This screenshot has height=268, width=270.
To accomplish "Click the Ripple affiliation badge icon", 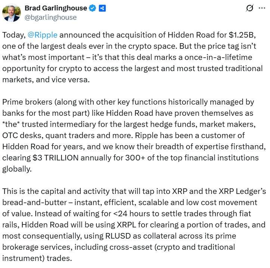I will pyautogui.click(x=102, y=8).
